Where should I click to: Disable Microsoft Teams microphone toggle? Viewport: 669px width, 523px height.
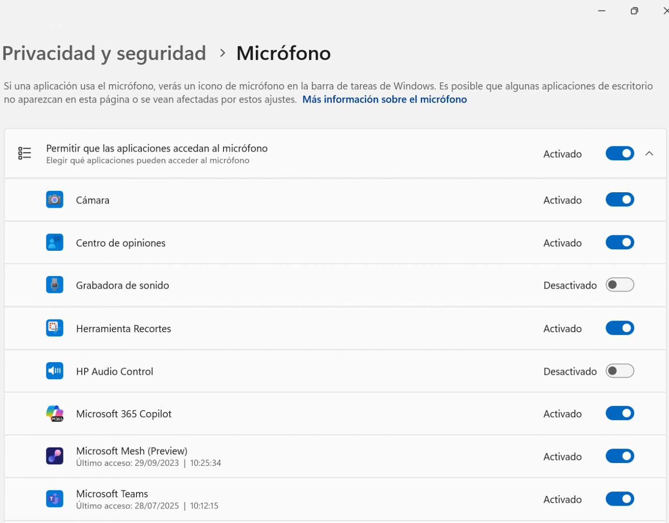[620, 499]
